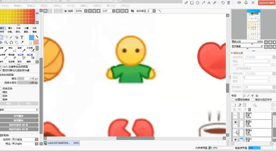Open the 窗口(W) menu
The image size is (276, 152).
(x=111, y=6)
